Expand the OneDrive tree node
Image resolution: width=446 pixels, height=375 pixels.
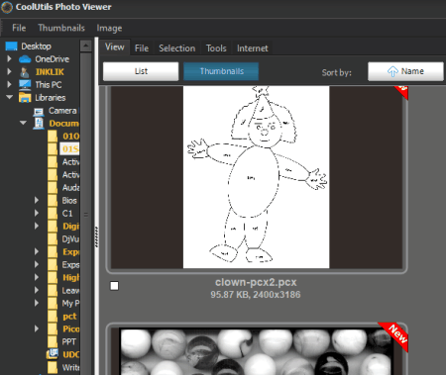click(x=9, y=59)
